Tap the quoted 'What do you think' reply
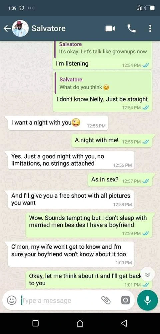The width and height of the screenshot is (160, 334). [x=103, y=84]
